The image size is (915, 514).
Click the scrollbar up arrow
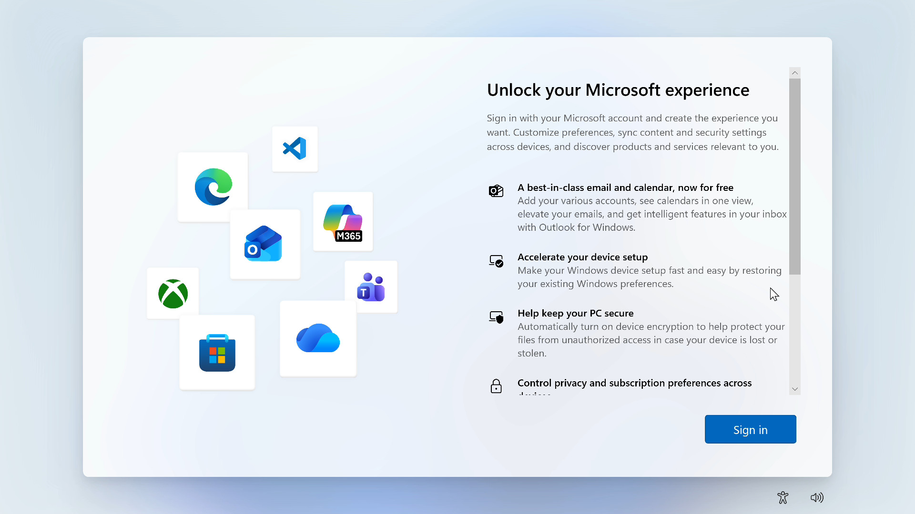point(794,73)
